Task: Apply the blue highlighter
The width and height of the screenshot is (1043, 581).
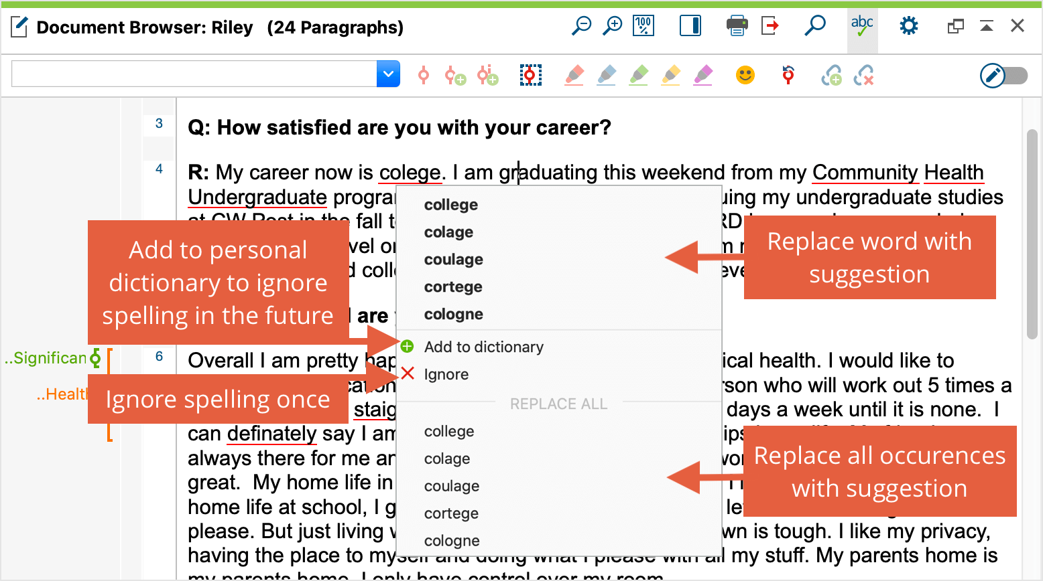Action: point(606,75)
